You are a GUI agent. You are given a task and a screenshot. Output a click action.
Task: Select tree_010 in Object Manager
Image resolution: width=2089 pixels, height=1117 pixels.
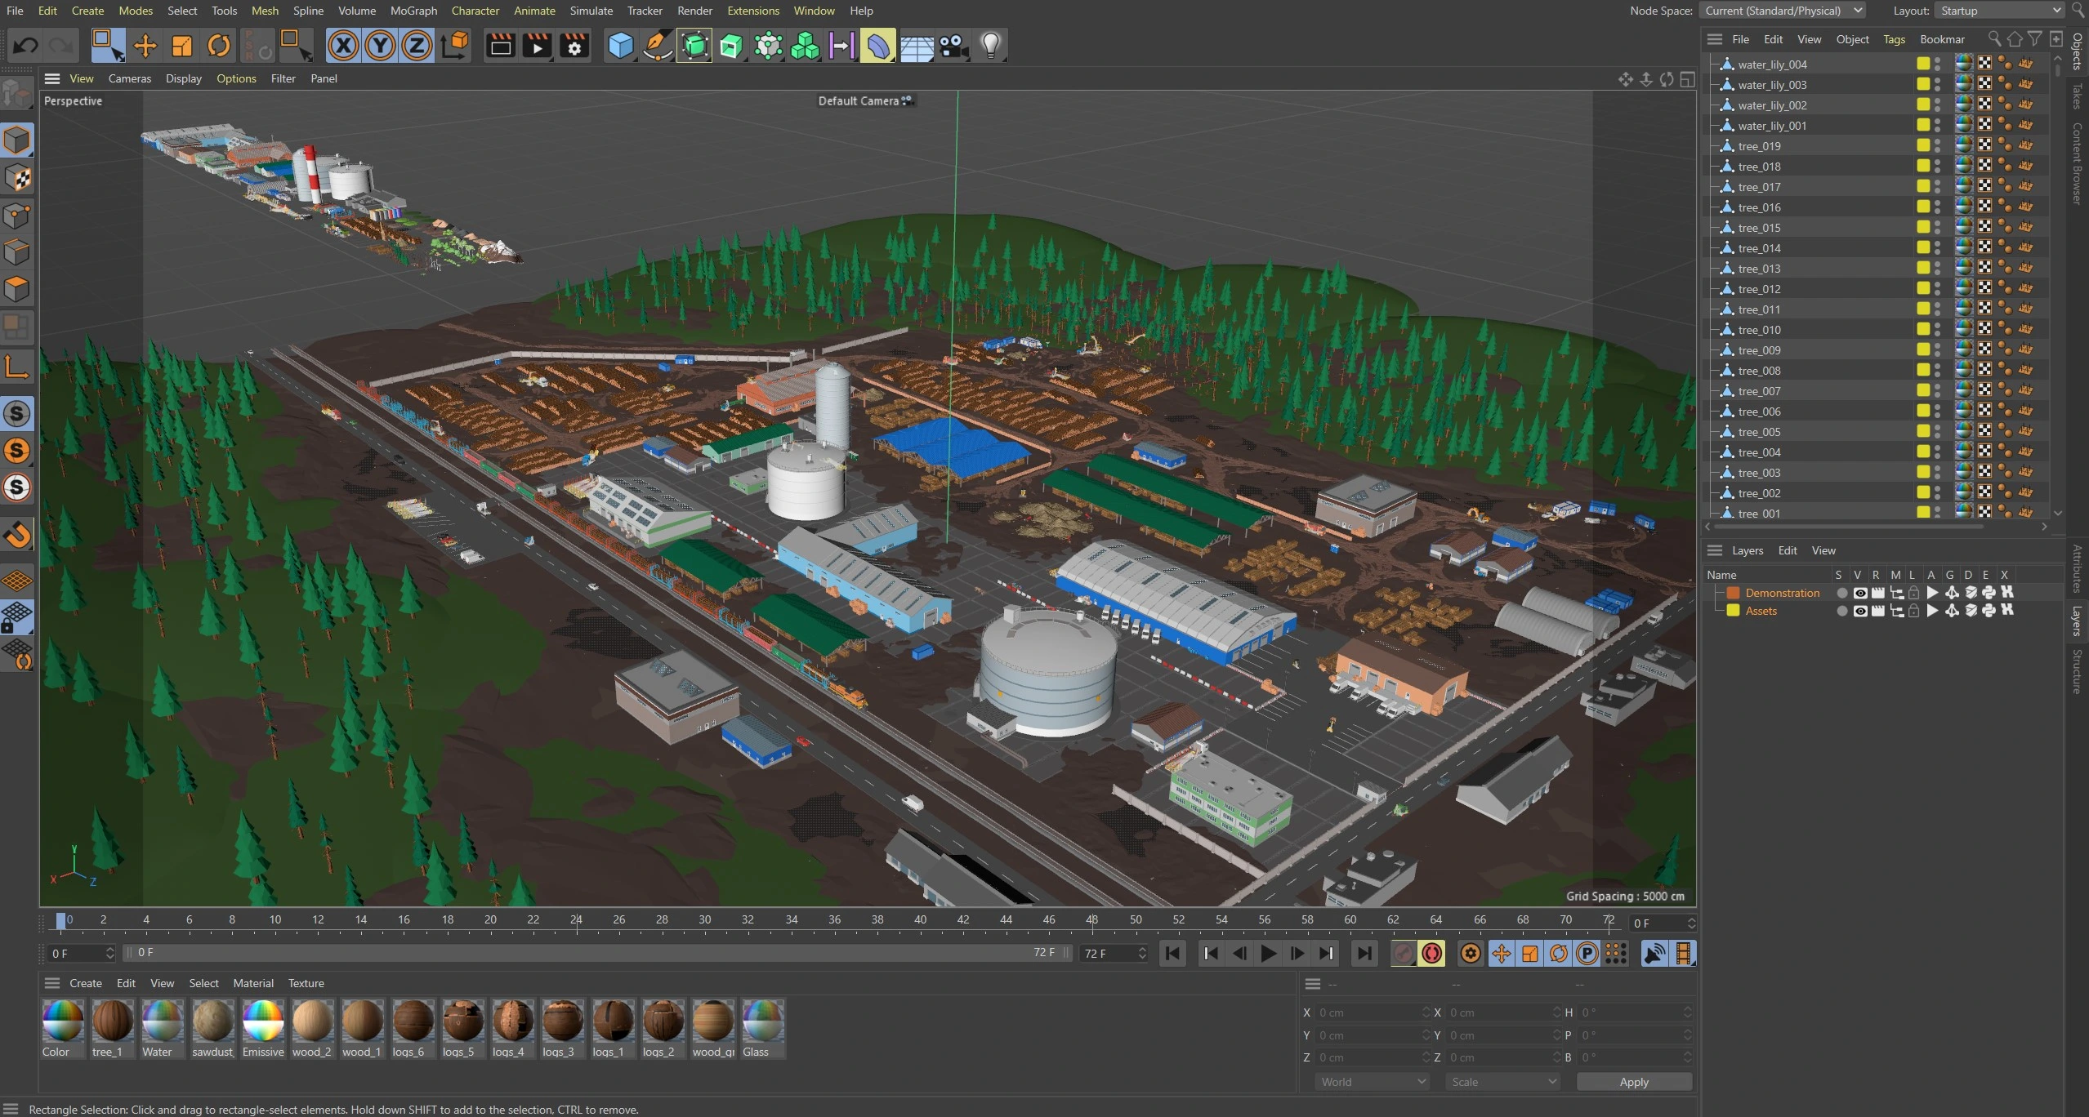1759,330
